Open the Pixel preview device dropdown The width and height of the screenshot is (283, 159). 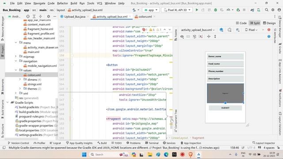251,30
